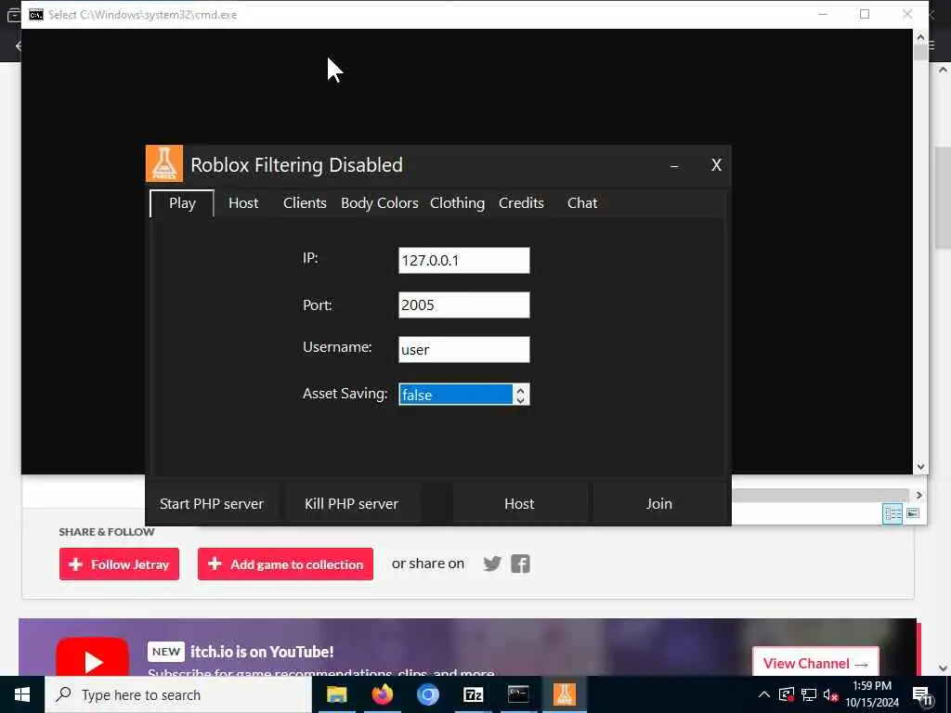The image size is (951, 713).
Task: View the Credits tab
Action: point(521,203)
